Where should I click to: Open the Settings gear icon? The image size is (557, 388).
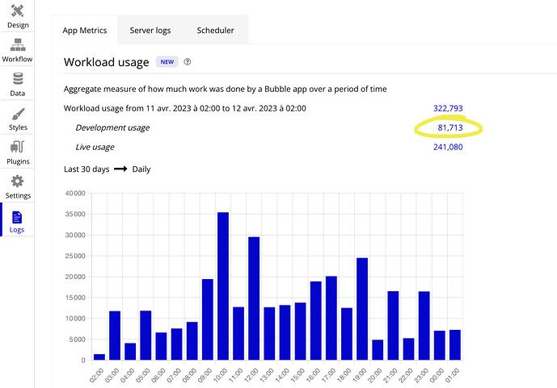pos(18,181)
